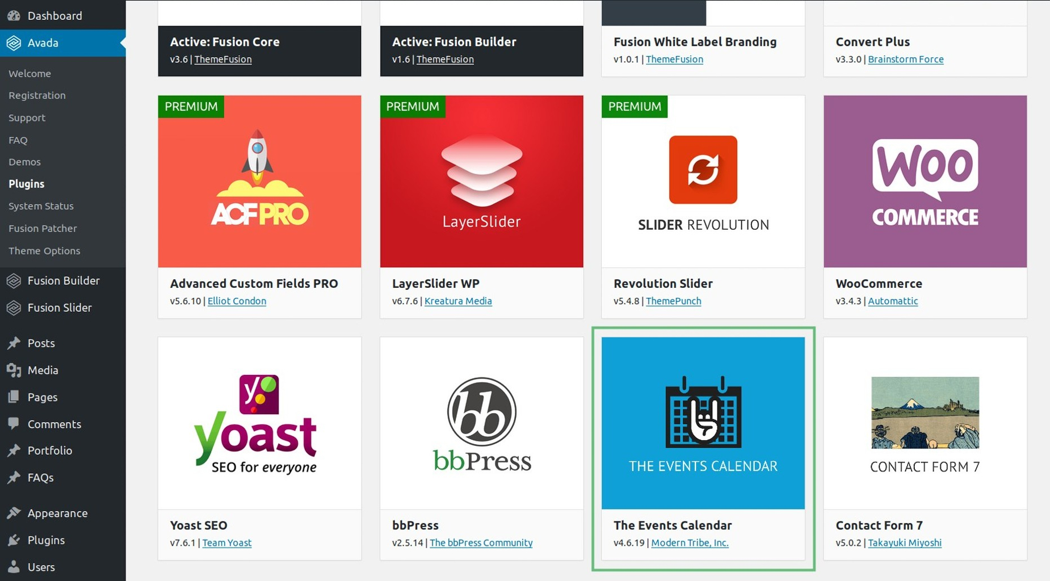Image resolution: width=1050 pixels, height=581 pixels.
Task: Open the Takayuki Miyoshi author link
Action: (x=905, y=542)
